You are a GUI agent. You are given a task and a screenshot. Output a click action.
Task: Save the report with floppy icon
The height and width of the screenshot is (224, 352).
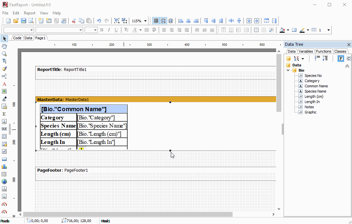click(x=23, y=21)
